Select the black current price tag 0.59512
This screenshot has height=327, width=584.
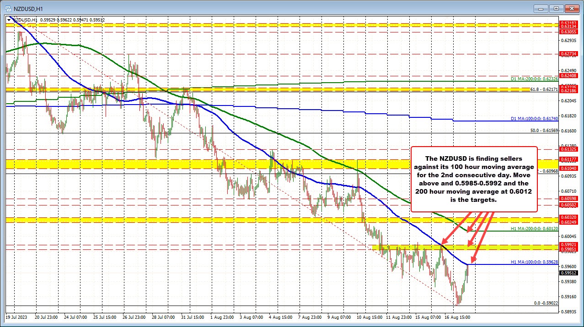[568, 273]
